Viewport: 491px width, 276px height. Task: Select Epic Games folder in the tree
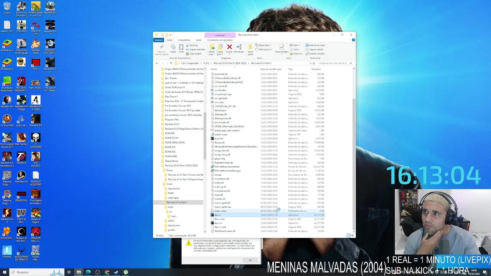pyautogui.click(x=171, y=78)
